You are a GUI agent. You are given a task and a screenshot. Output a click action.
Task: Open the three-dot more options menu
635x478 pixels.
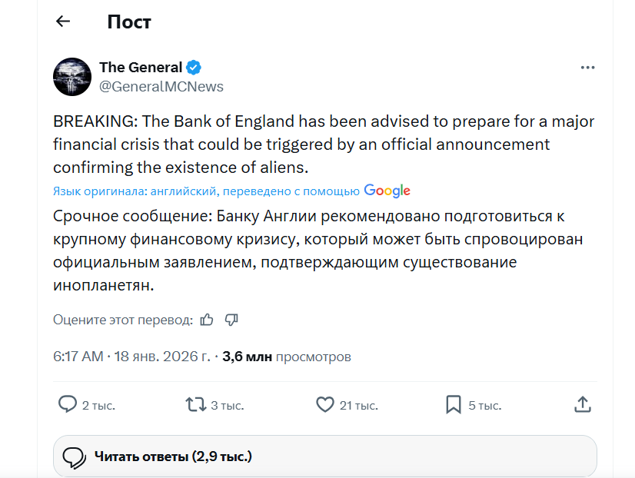coord(587,68)
